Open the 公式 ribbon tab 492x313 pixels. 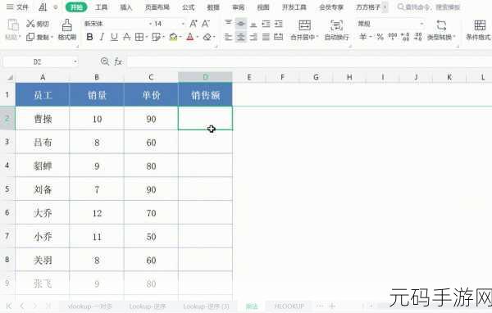click(x=189, y=7)
